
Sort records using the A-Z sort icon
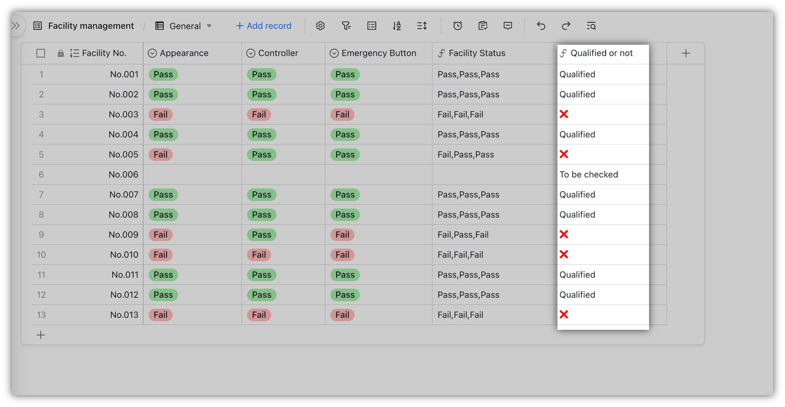coord(397,26)
